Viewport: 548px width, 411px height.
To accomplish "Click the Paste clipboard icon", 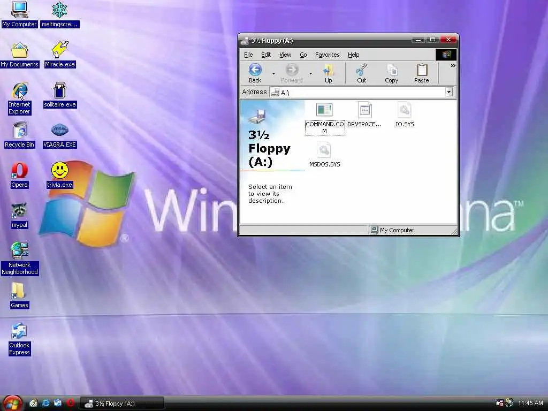I will [x=422, y=70].
